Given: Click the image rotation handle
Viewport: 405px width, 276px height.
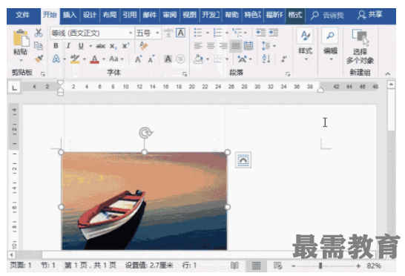Looking at the screenshot, I should (145, 133).
